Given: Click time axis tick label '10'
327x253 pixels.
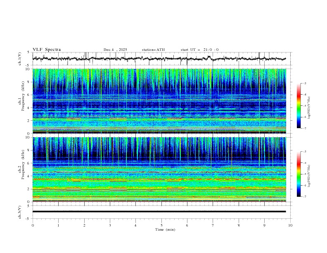Looking at the screenshot, I should pyautogui.click(x=290, y=225).
